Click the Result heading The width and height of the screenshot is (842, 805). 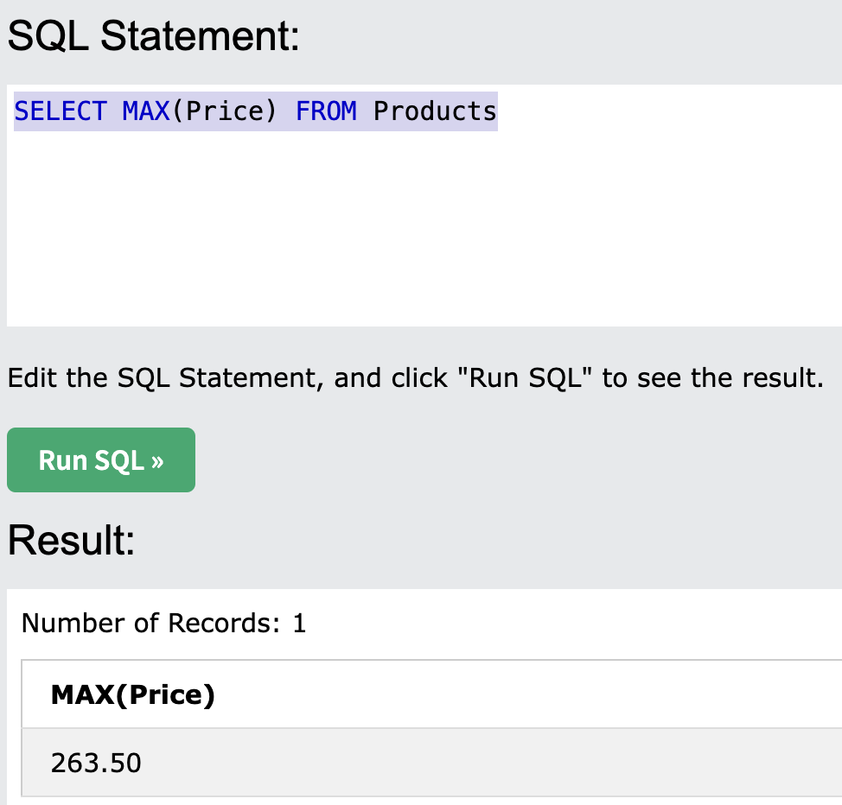pyautogui.click(x=71, y=541)
